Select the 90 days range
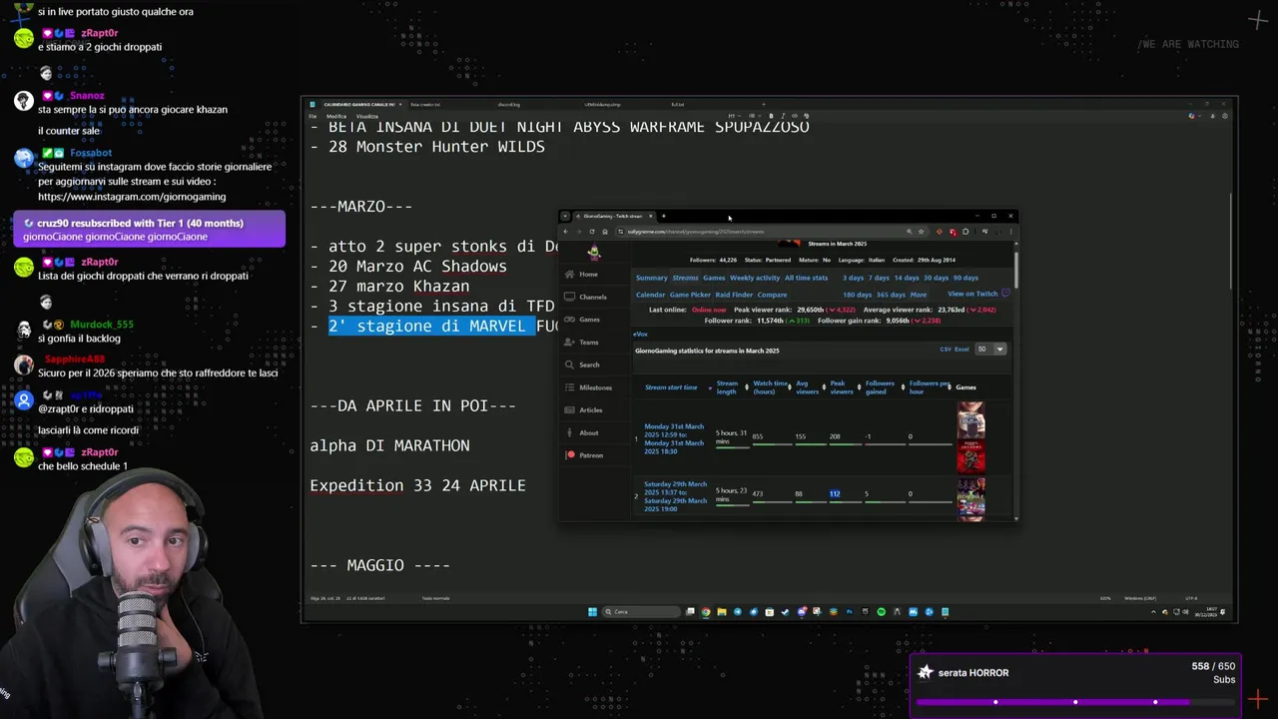This screenshot has width=1278, height=719. [x=965, y=278]
